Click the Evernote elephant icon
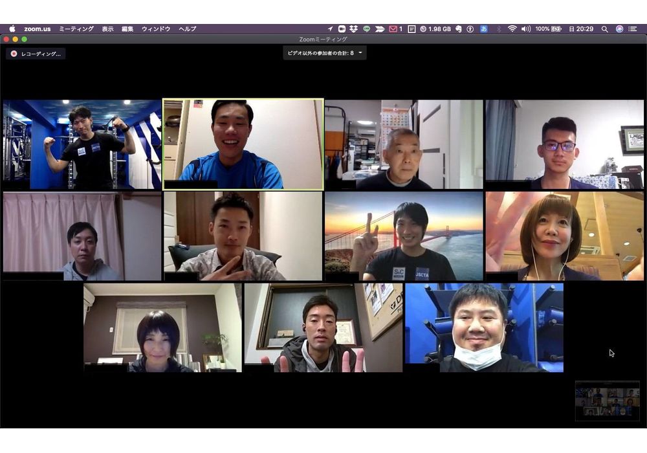Viewport: 647px width, 453px height. 458,29
